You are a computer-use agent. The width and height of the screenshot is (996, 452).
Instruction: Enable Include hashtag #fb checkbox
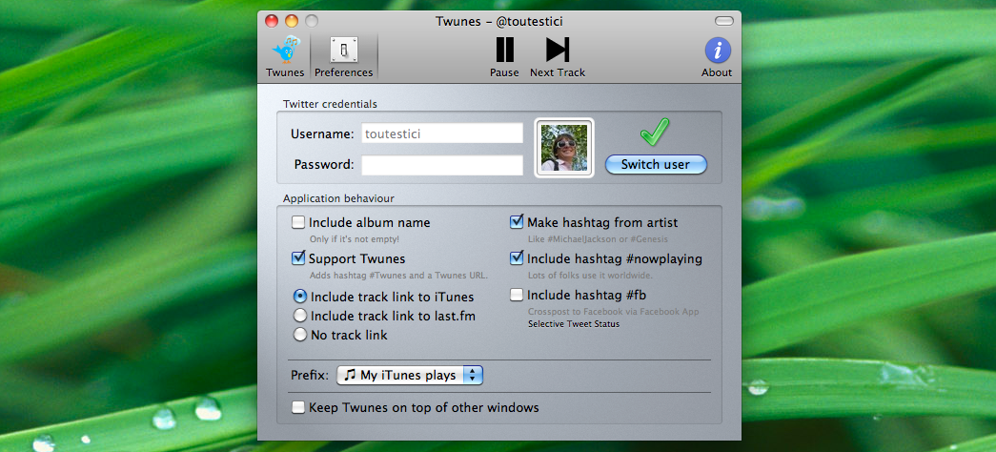[x=518, y=295]
